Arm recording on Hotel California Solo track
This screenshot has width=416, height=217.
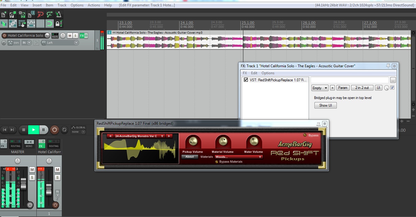tap(4, 35)
